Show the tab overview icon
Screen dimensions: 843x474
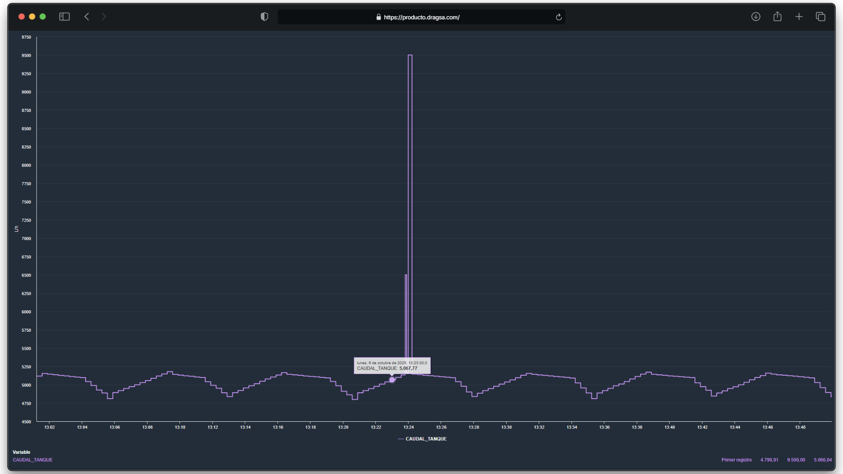[x=821, y=17]
